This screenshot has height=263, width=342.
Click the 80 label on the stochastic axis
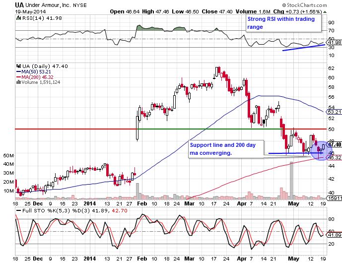click(331, 219)
